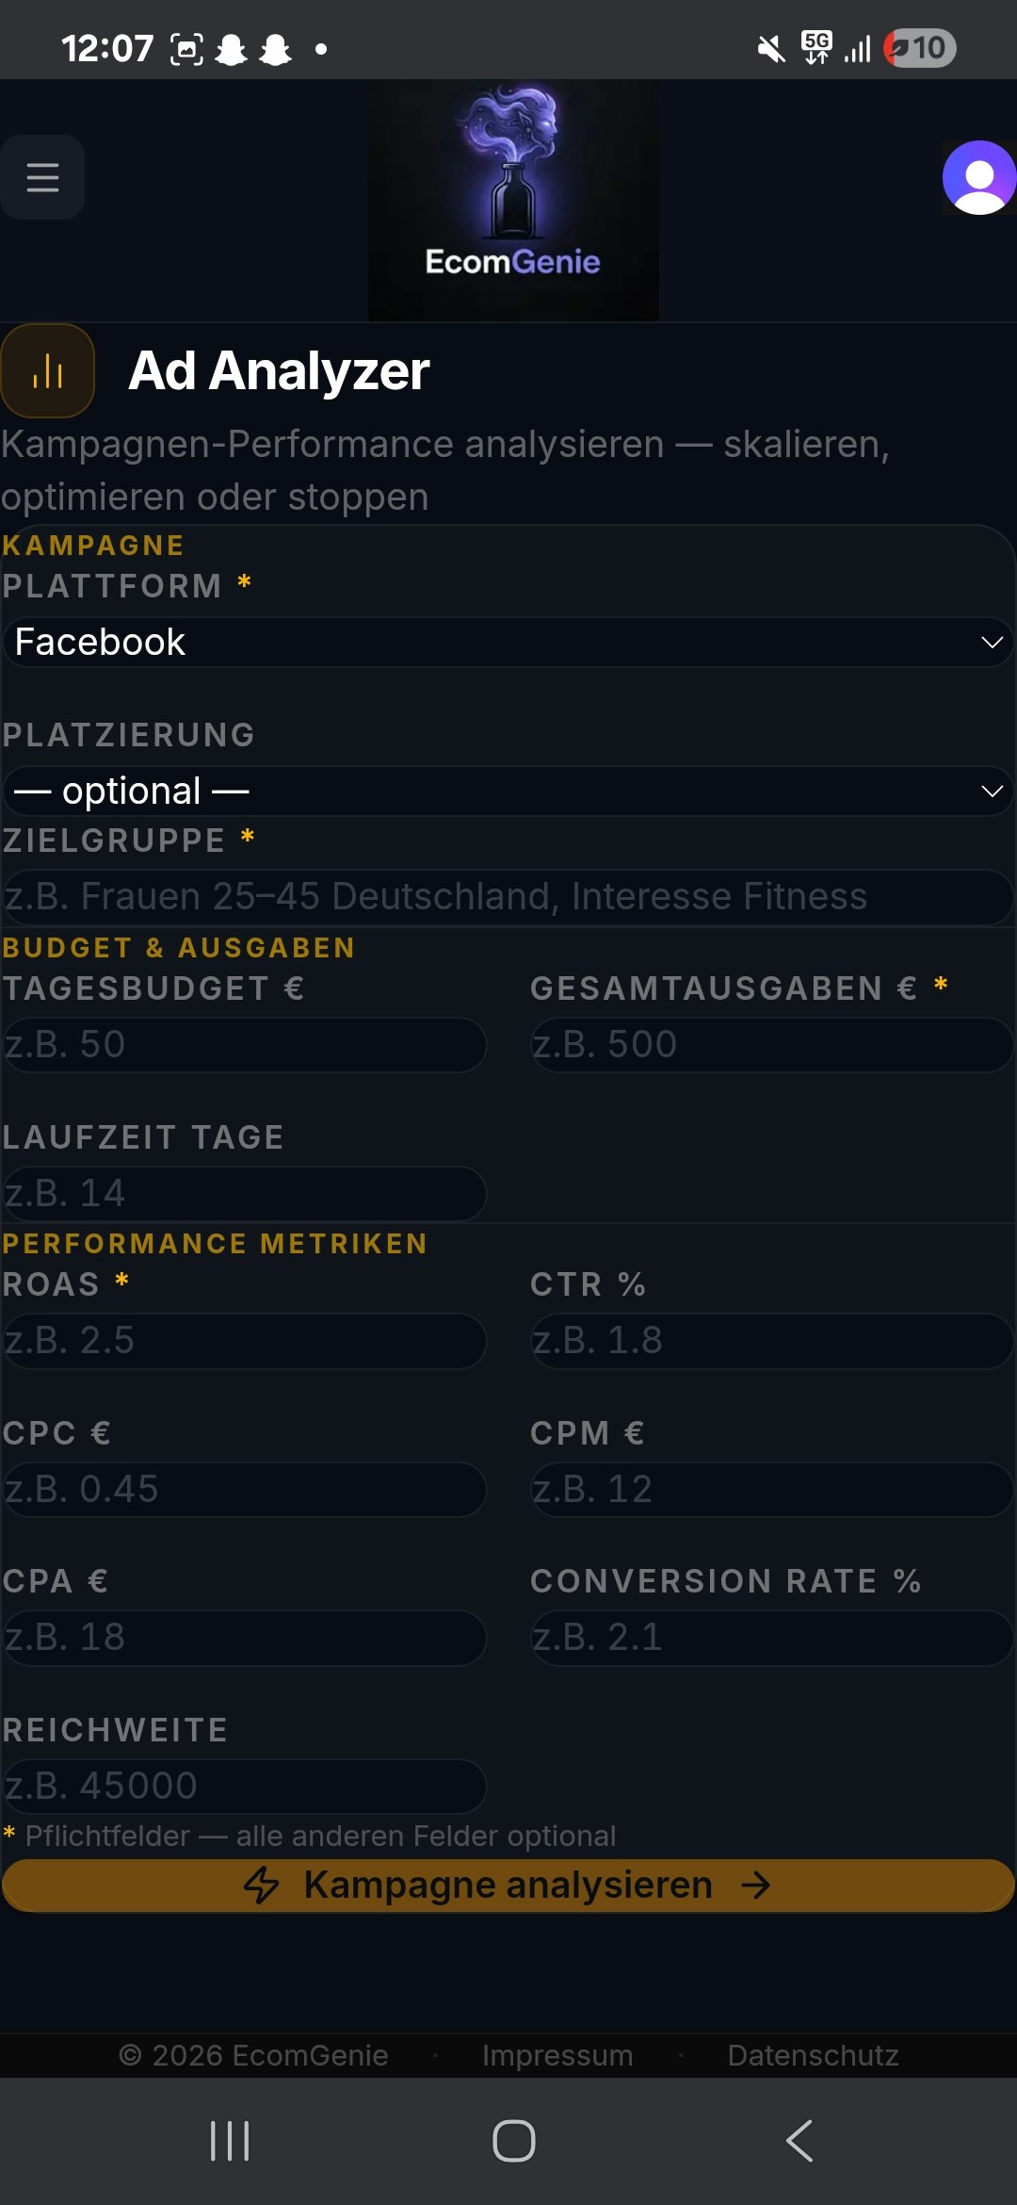Image resolution: width=1017 pixels, height=2205 pixels.
Task: Open the Datenschutz footer link
Action: (813, 2055)
